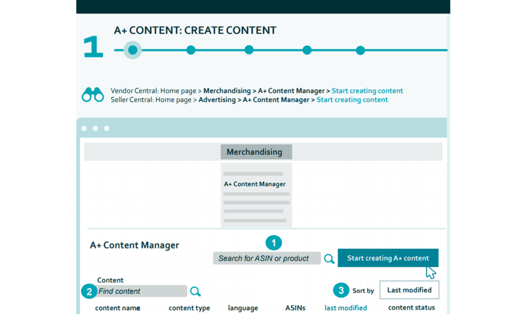The image size is (526, 314).
Task: Click the Sort by label
Action: (363, 291)
